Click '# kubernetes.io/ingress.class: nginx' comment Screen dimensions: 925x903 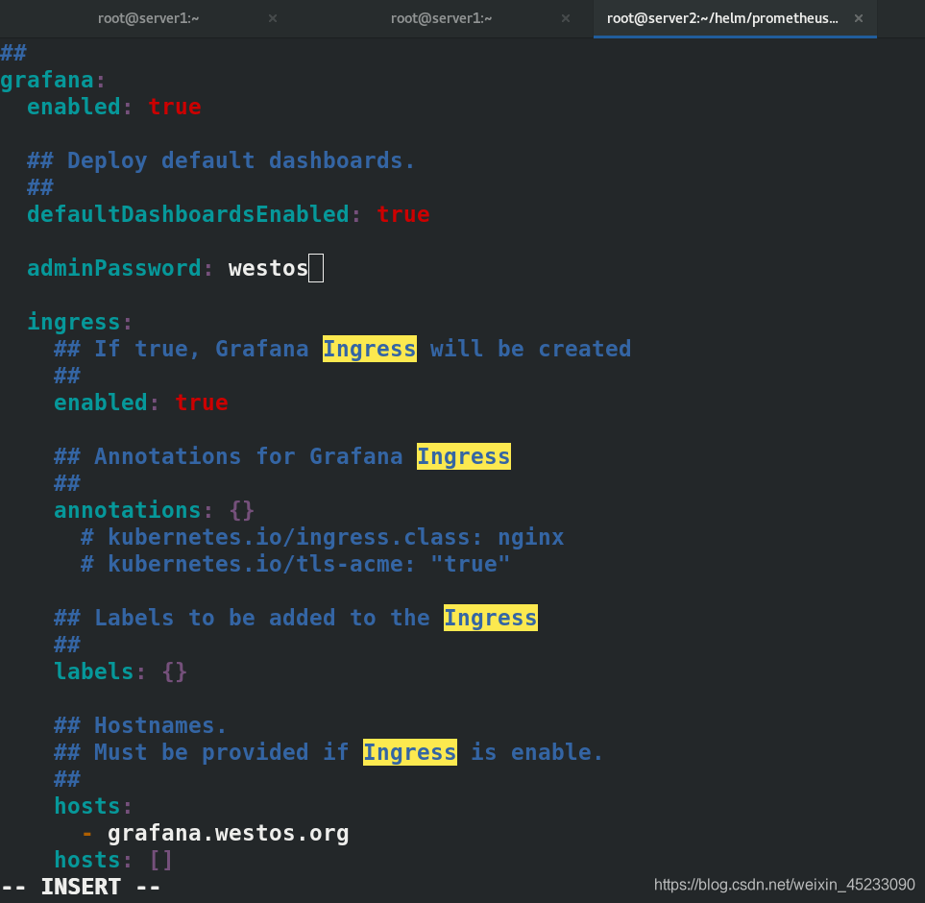[x=322, y=537]
